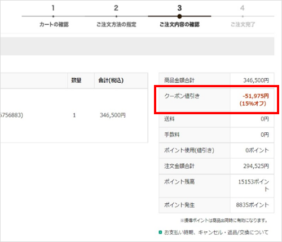Click the item total 346,500円 in table
The image size is (282, 242).
(113, 115)
